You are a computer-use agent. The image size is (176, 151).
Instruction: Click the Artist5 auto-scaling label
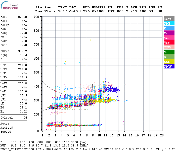pyautogui.click(x=7, y=128)
